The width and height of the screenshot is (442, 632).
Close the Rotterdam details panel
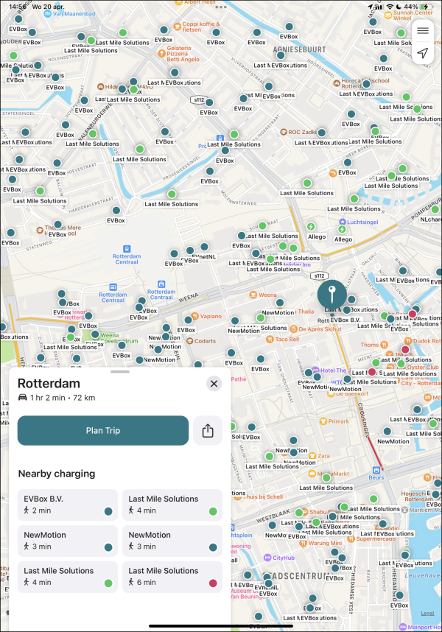[214, 384]
